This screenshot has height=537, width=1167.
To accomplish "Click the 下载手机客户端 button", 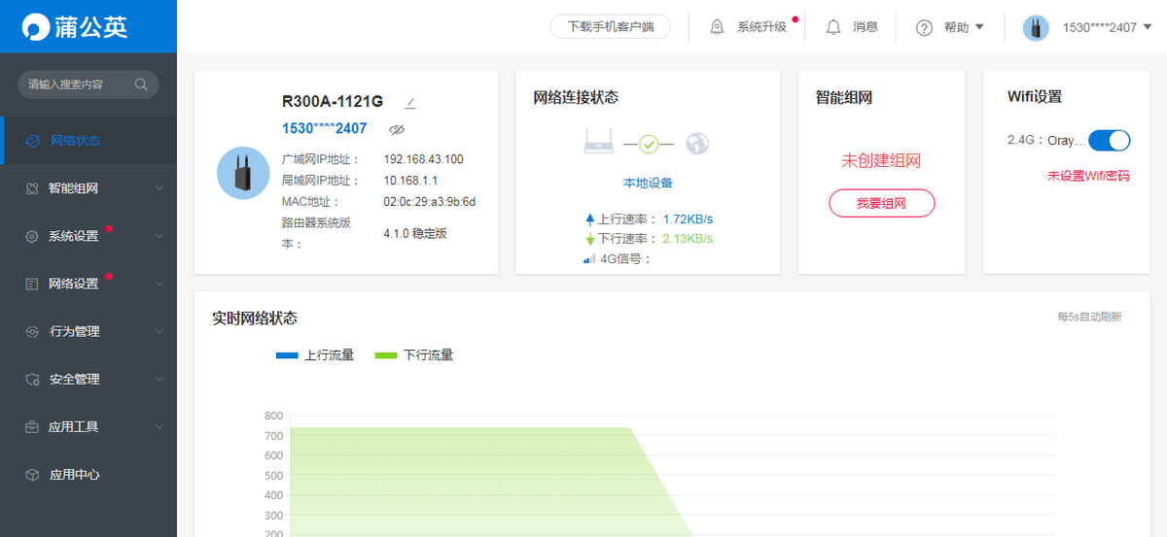I will pyautogui.click(x=610, y=27).
